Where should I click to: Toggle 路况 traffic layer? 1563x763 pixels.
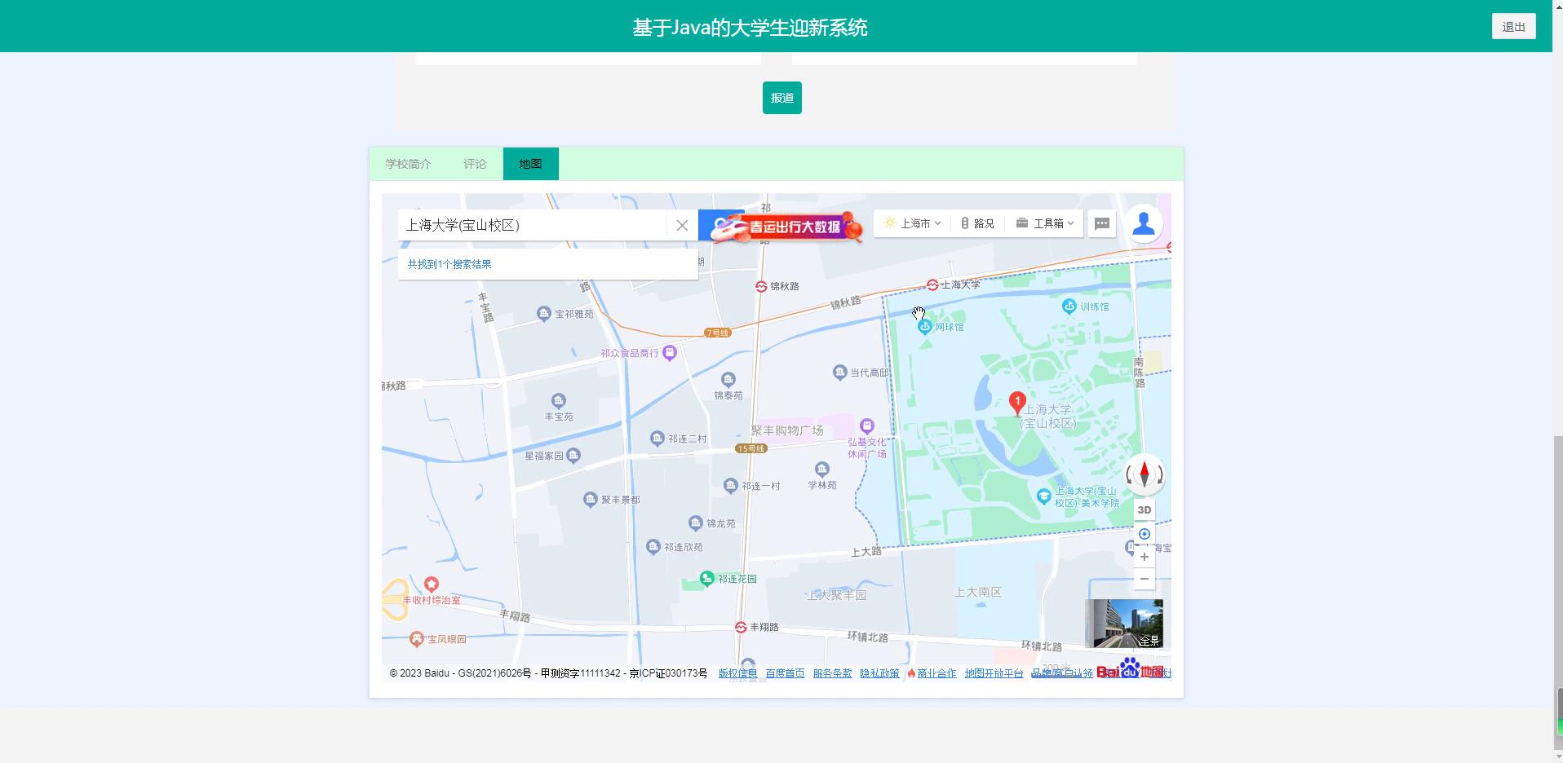pos(977,223)
